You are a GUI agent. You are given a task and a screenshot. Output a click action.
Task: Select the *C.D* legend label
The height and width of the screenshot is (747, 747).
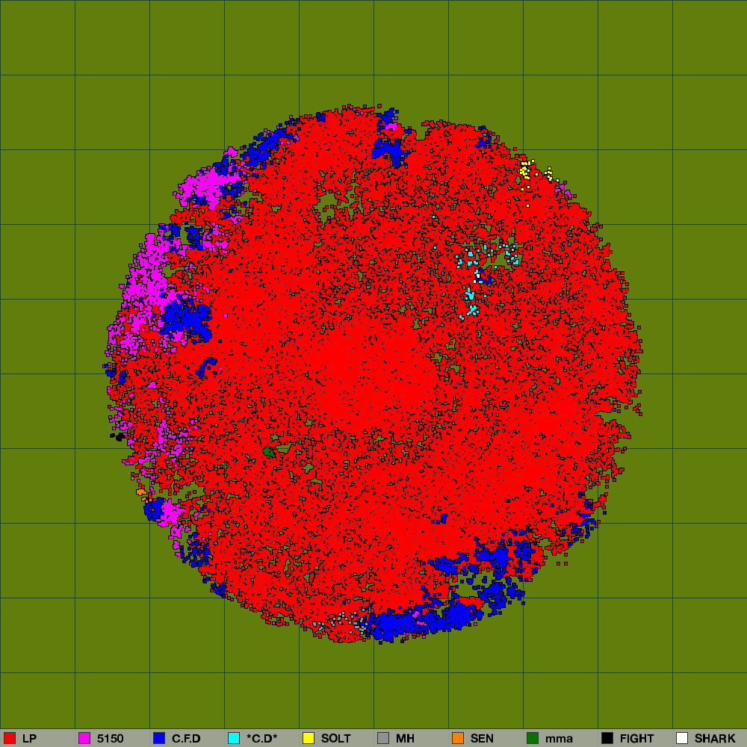coord(261,739)
